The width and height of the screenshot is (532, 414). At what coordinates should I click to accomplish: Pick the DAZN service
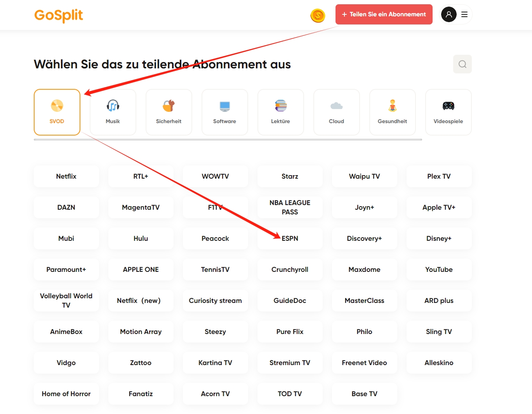coord(66,207)
